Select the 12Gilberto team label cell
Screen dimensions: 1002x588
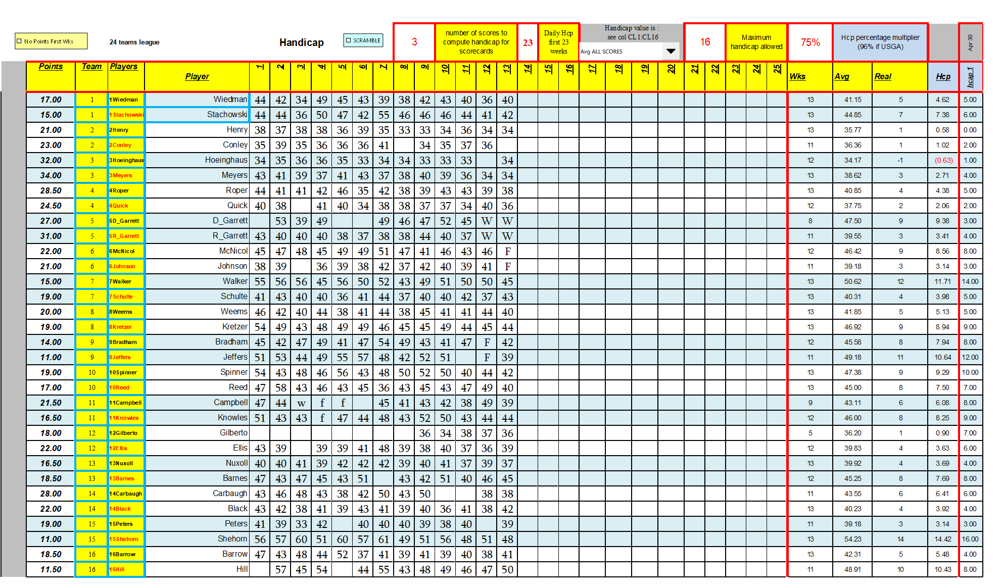tap(126, 433)
